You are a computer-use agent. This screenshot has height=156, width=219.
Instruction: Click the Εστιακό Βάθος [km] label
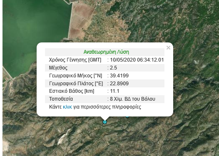pyautogui.click(x=72, y=91)
